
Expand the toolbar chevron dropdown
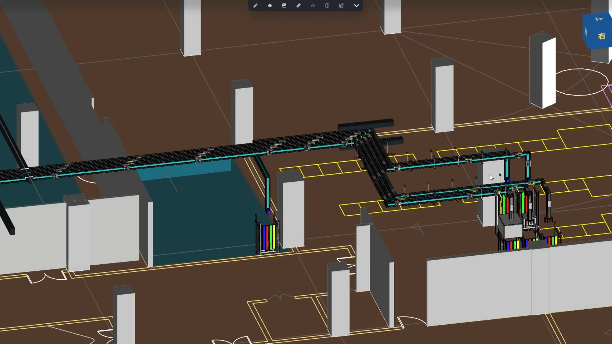356,5
